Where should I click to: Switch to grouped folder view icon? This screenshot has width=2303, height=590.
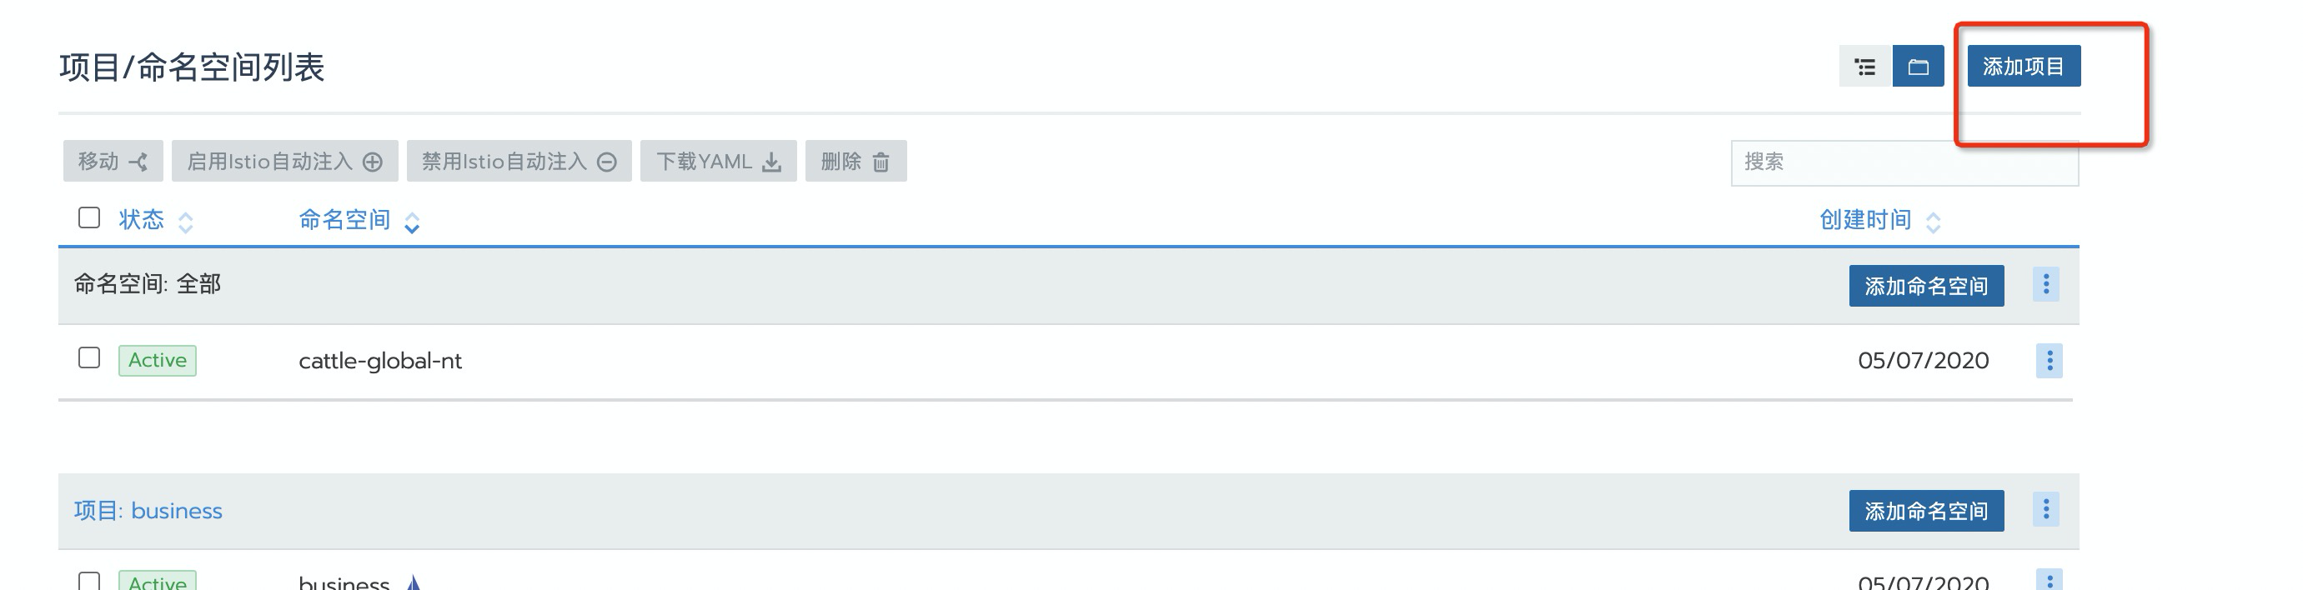pos(1918,67)
